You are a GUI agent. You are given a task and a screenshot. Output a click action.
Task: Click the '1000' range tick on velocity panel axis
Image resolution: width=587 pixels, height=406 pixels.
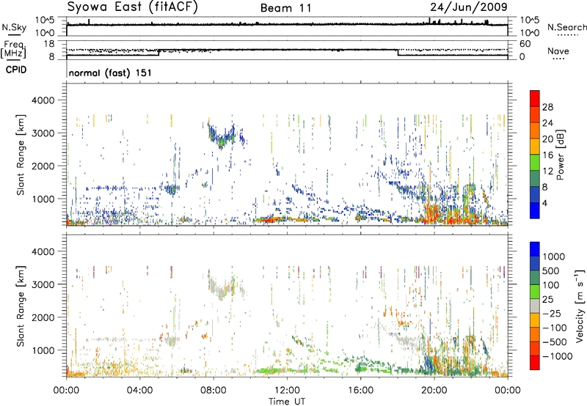43,350
